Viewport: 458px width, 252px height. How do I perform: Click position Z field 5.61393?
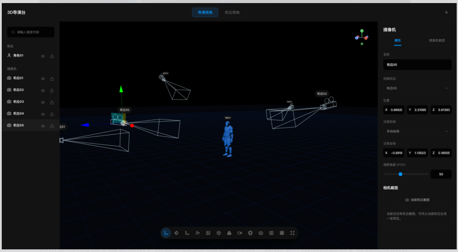pos(441,110)
